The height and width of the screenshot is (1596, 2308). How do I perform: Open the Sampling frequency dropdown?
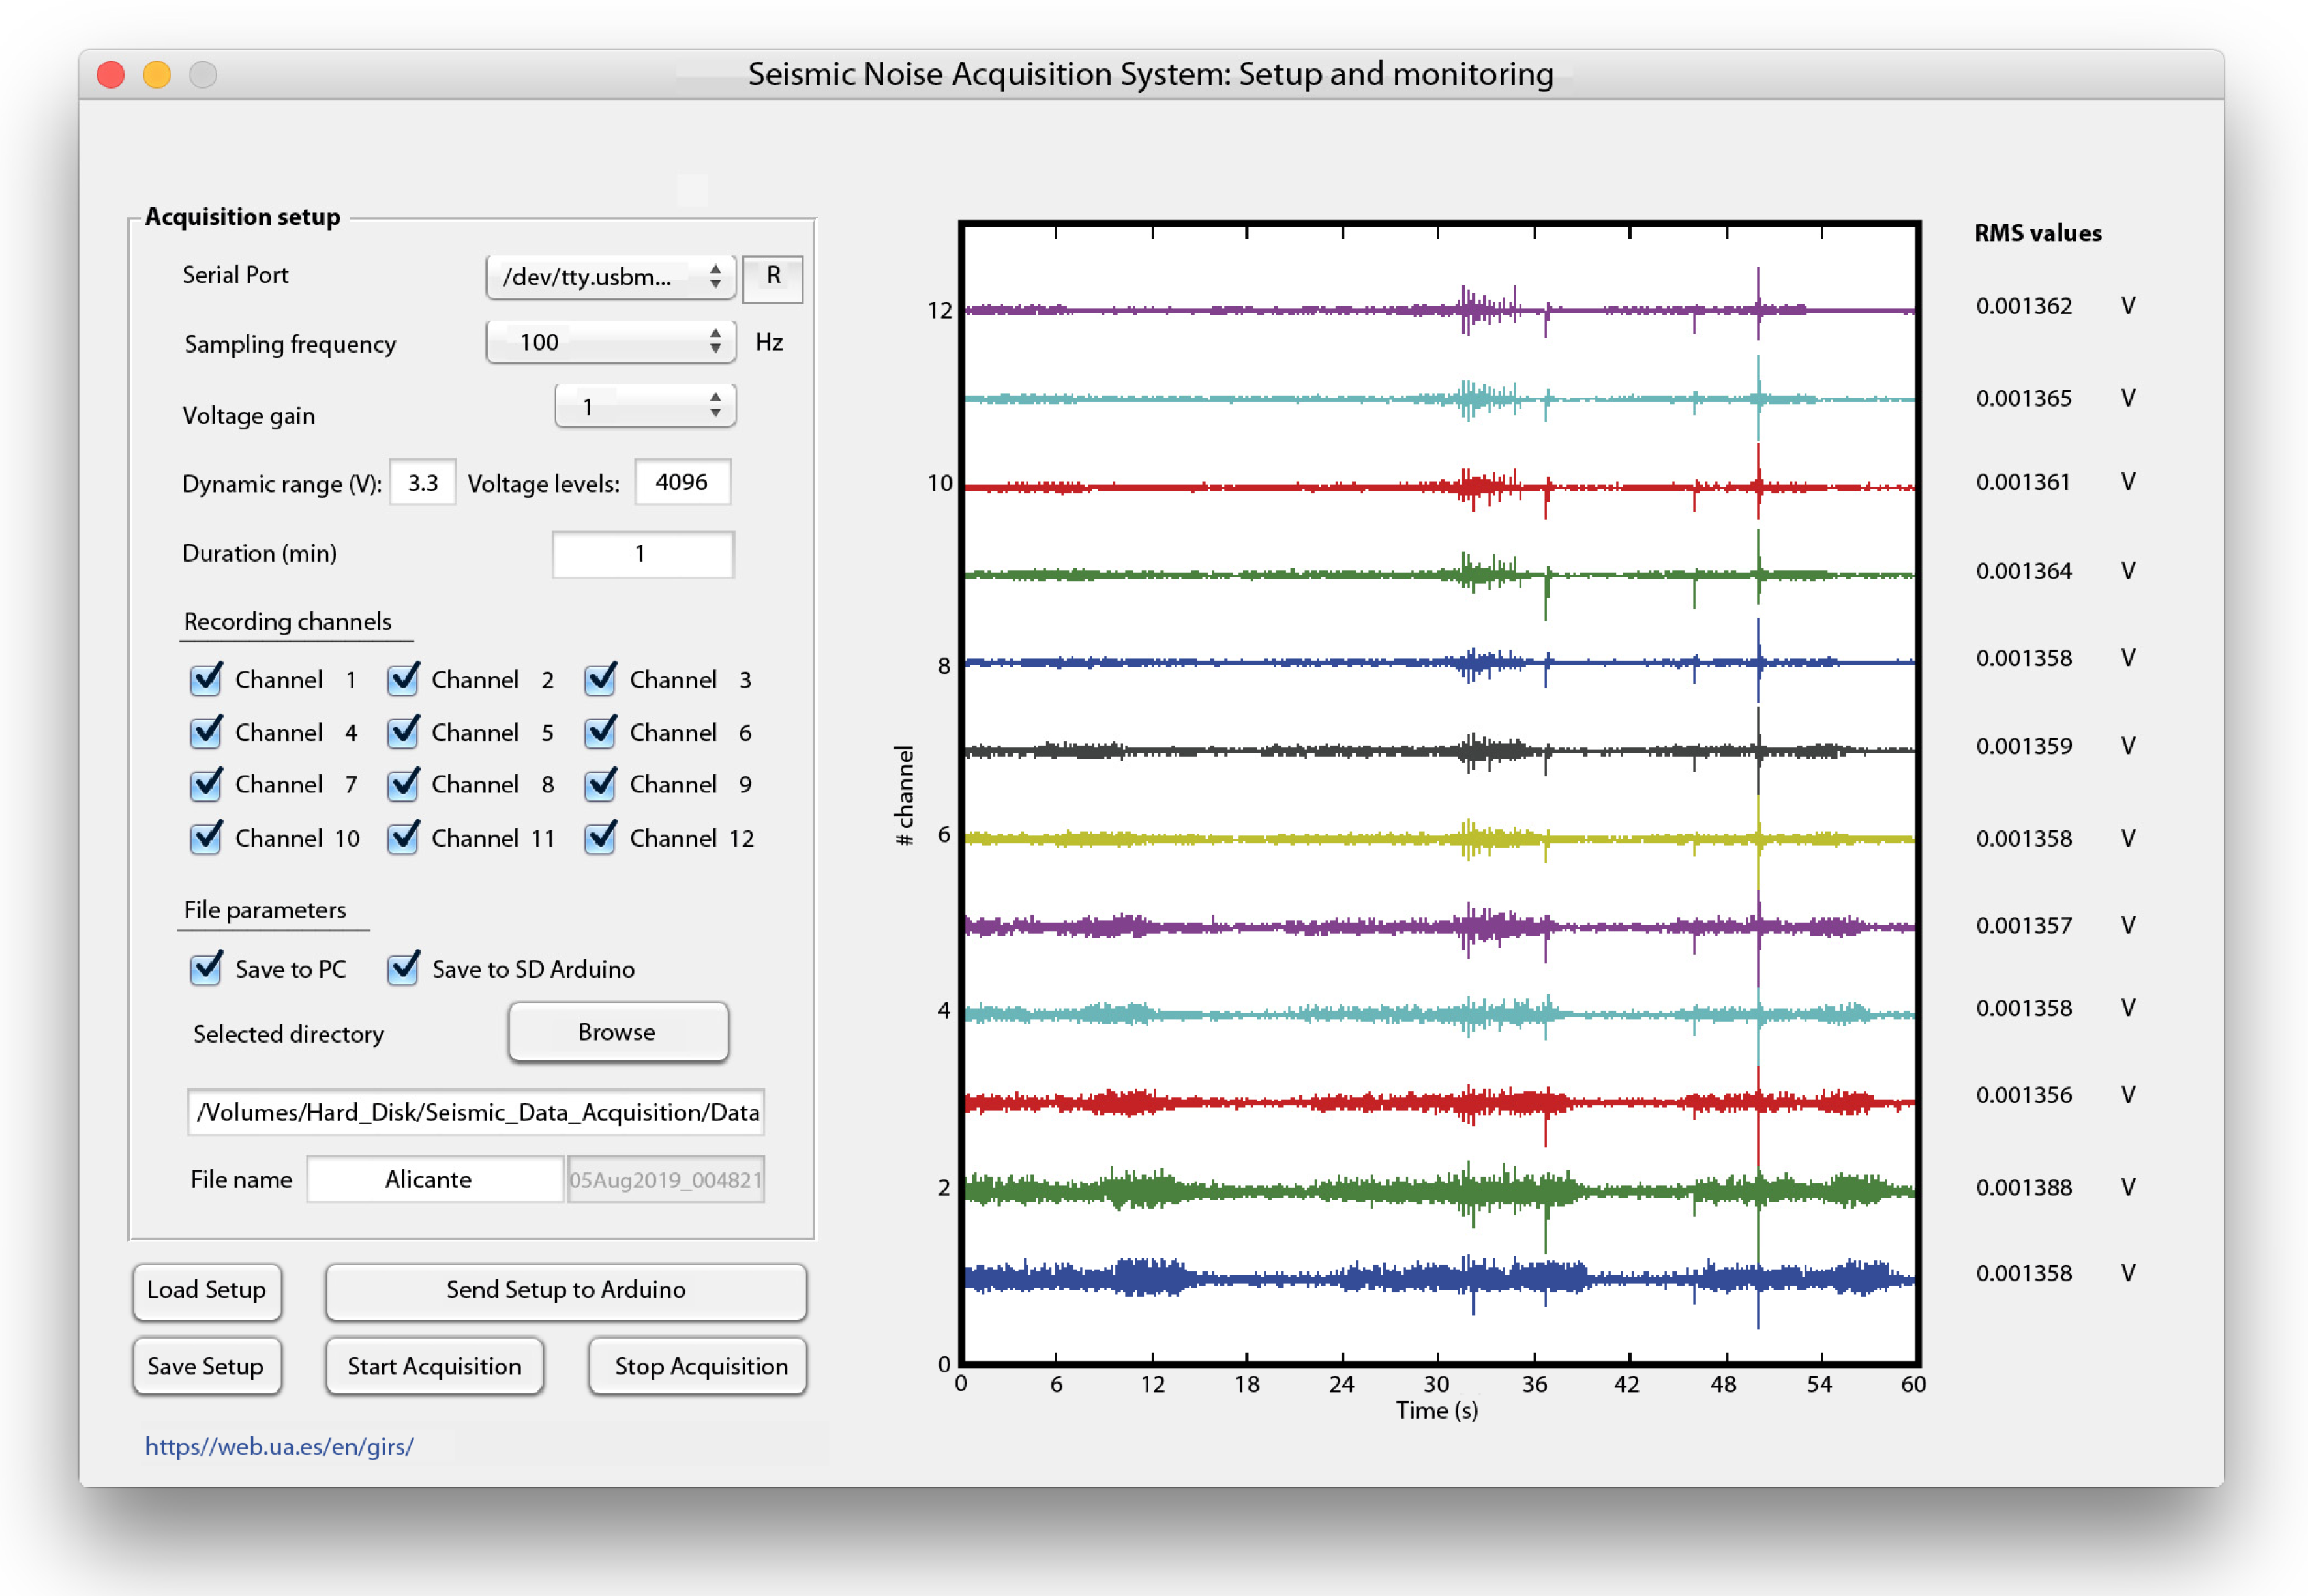pos(610,342)
